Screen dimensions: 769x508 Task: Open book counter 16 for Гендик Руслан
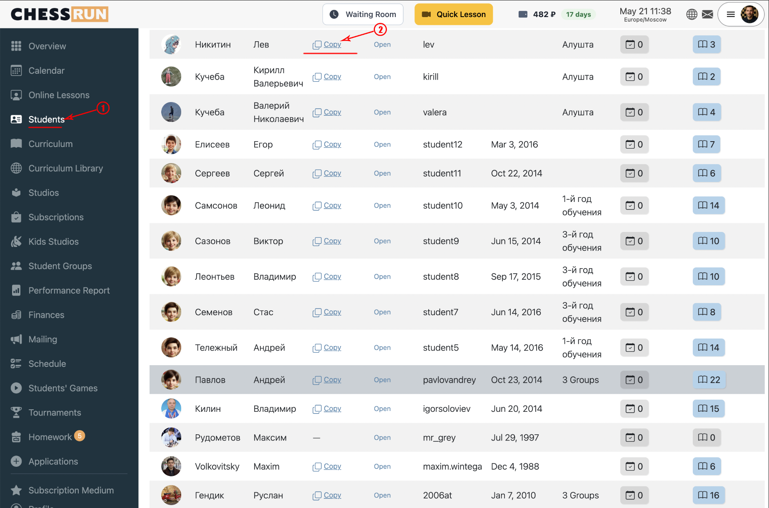pyautogui.click(x=709, y=495)
